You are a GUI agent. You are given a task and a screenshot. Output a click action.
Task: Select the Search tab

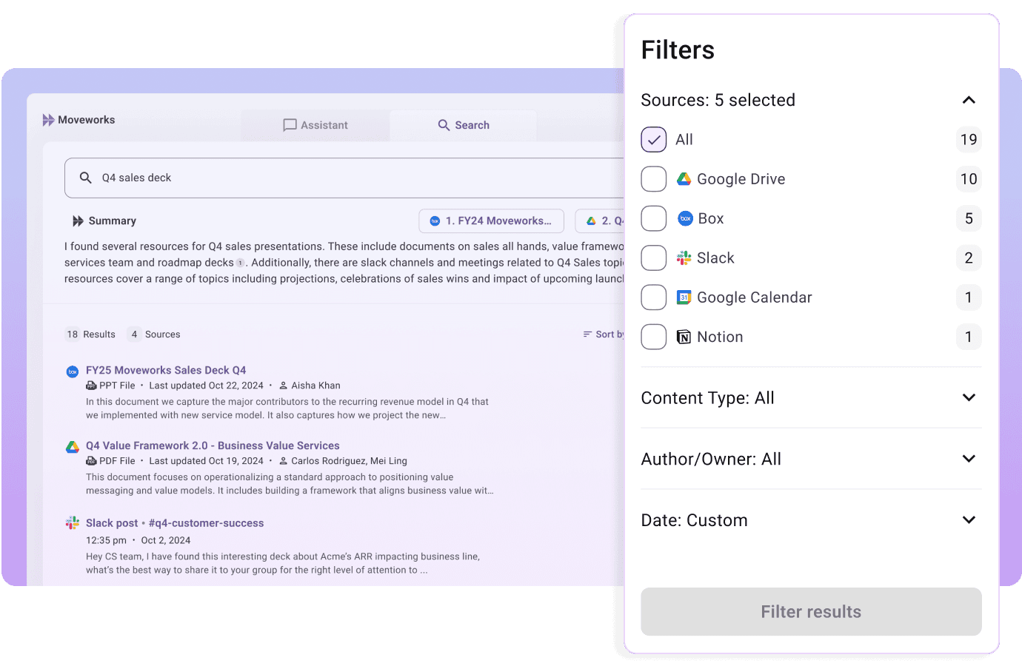[463, 125]
